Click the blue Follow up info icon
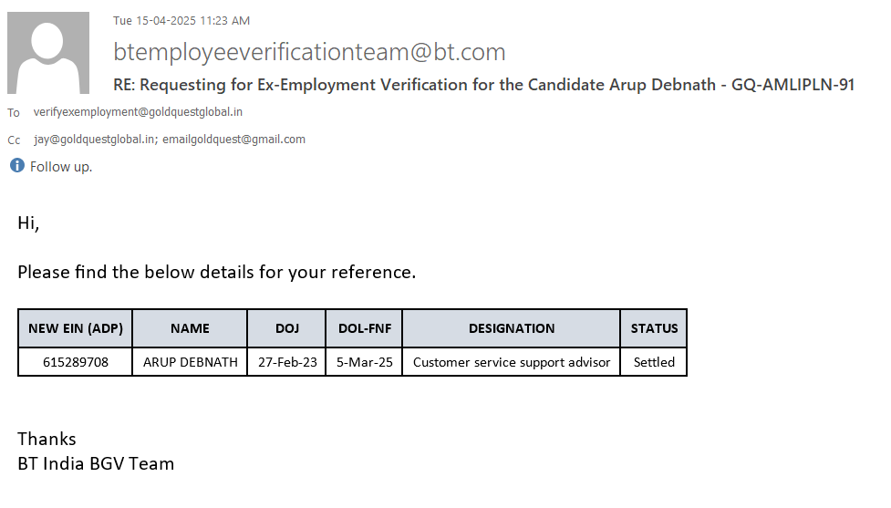This screenshot has width=891, height=508. click(16, 166)
